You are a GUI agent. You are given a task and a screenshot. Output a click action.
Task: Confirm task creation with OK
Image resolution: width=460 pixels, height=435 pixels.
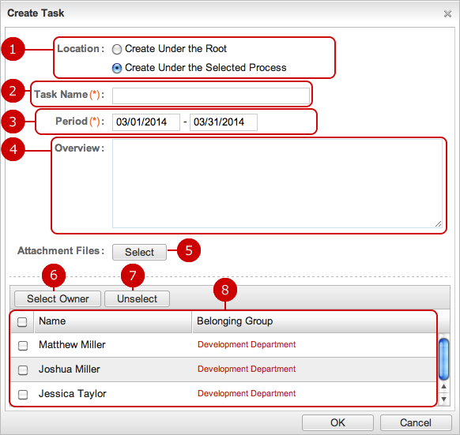click(x=337, y=422)
